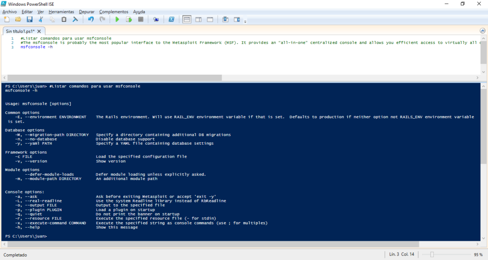
Task: Toggle Show Script Pane Right layout
Action: pos(198,19)
